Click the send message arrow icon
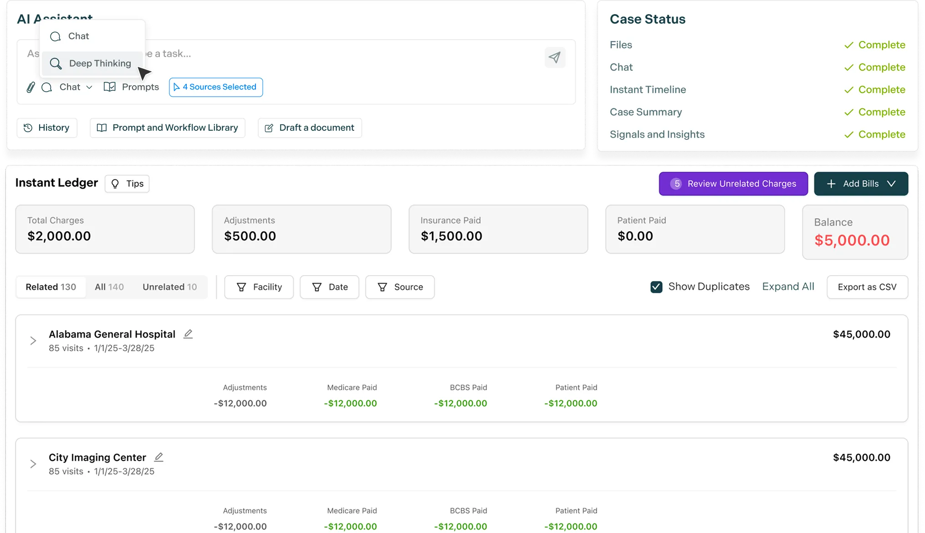 coord(554,57)
